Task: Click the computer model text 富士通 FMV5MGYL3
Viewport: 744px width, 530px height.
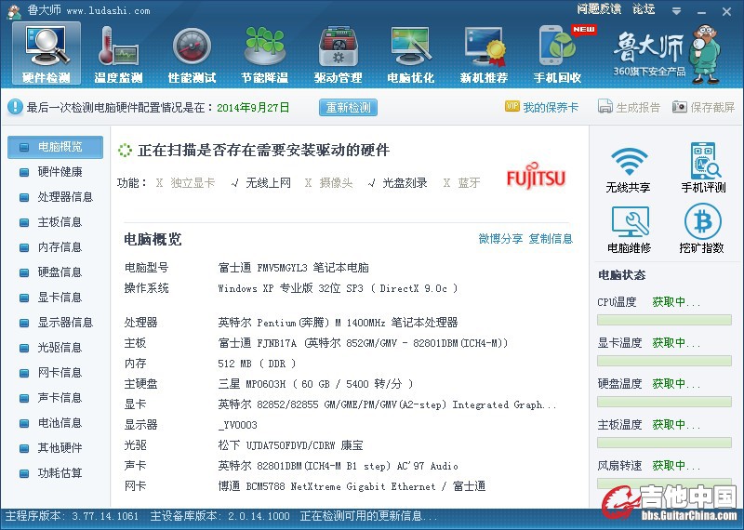Action: point(294,268)
